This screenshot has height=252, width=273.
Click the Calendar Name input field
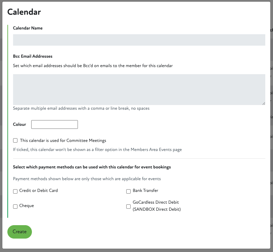point(139,40)
